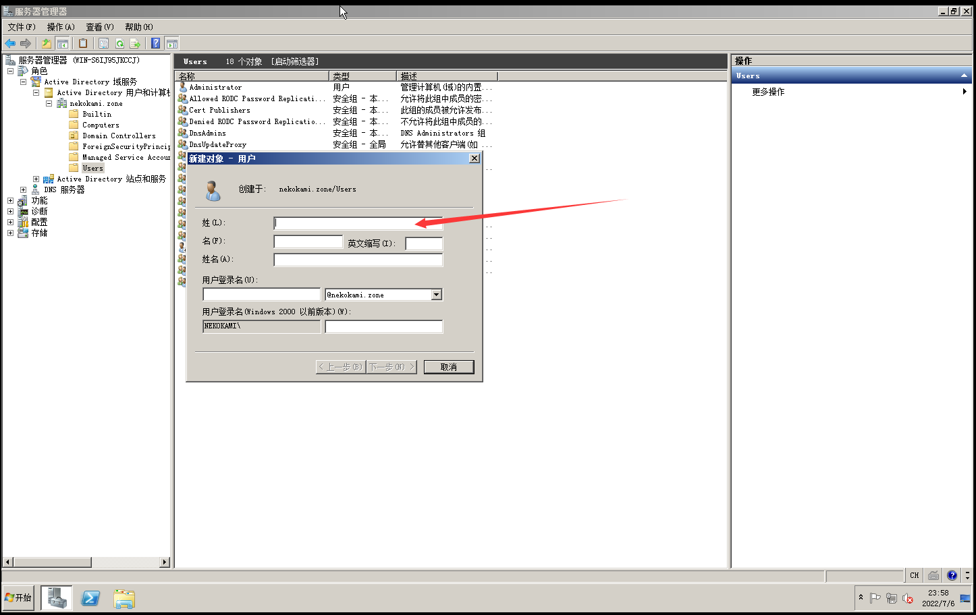Open Windows Explorer from the taskbar

[124, 598]
